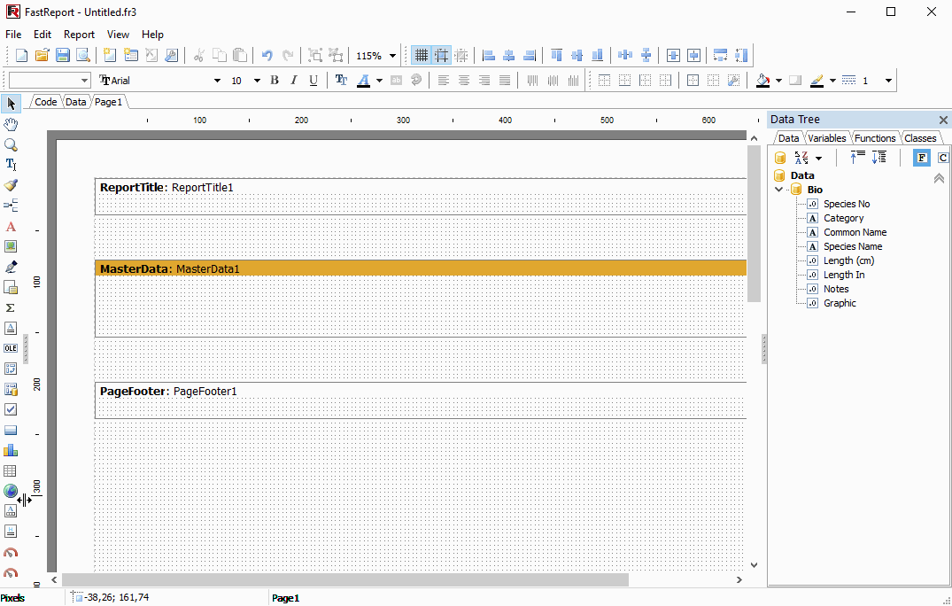This screenshot has width=952, height=606.
Task: Select the Common Name field
Action: (x=855, y=232)
